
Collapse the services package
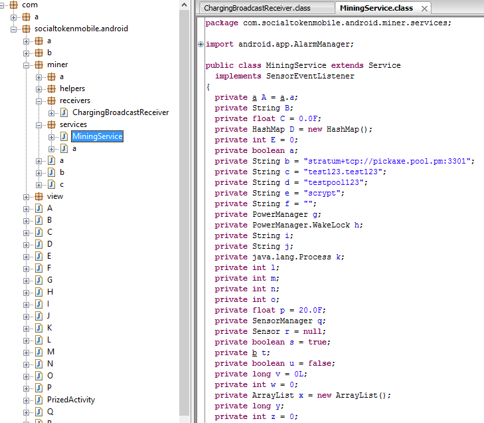coord(39,125)
